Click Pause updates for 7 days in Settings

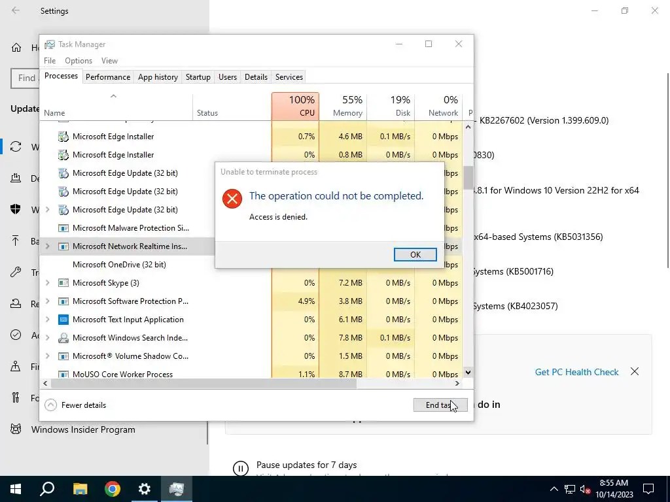(x=306, y=465)
